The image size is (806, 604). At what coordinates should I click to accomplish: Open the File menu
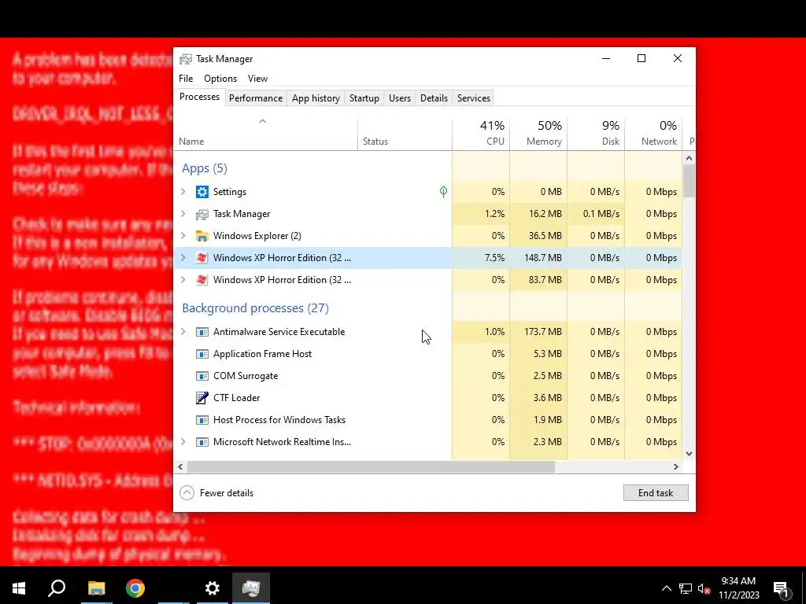coord(186,79)
